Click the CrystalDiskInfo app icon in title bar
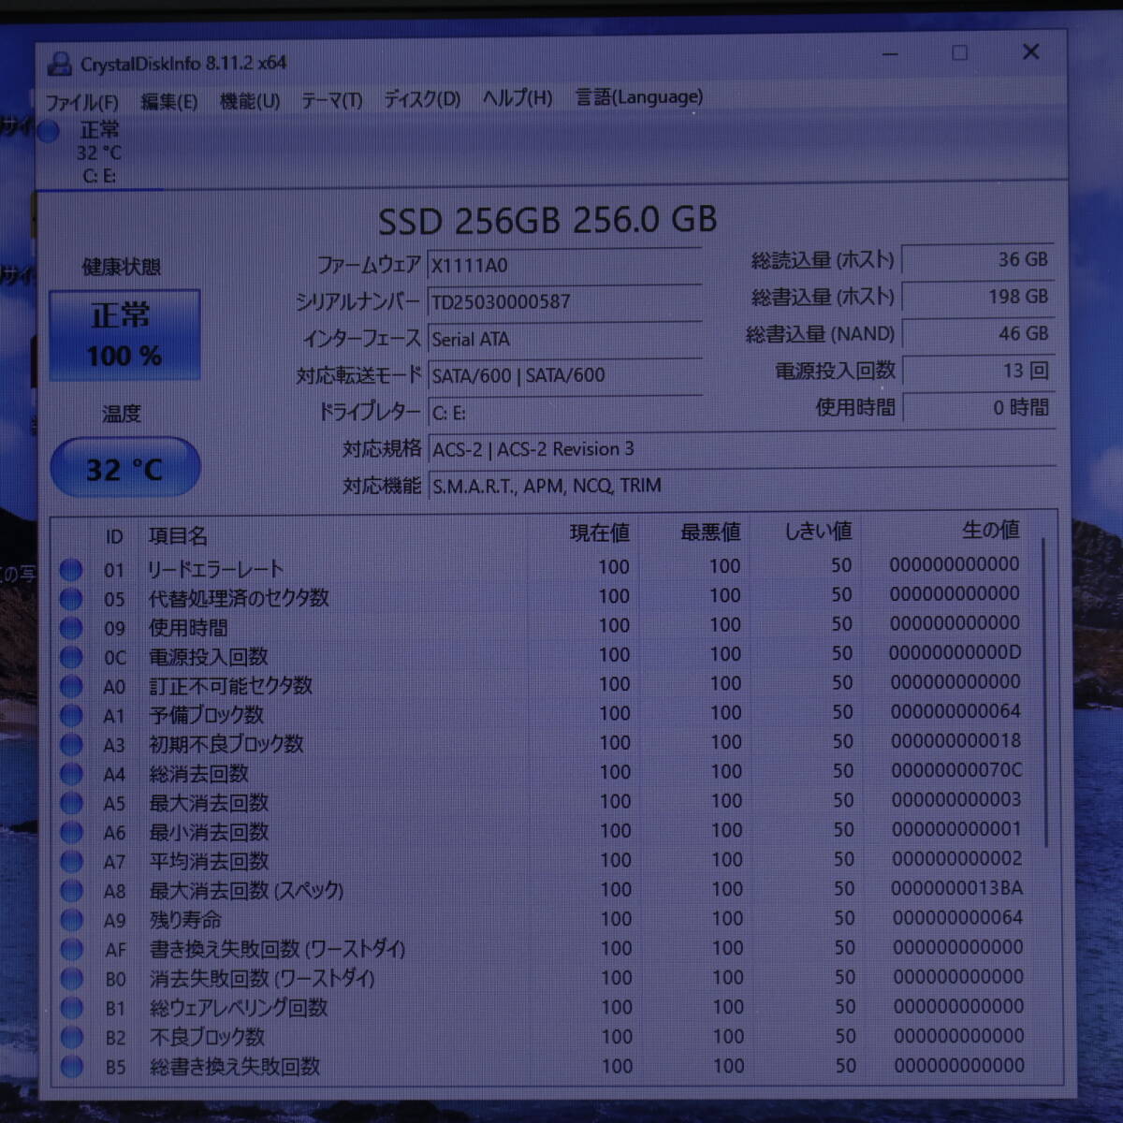 click(59, 64)
